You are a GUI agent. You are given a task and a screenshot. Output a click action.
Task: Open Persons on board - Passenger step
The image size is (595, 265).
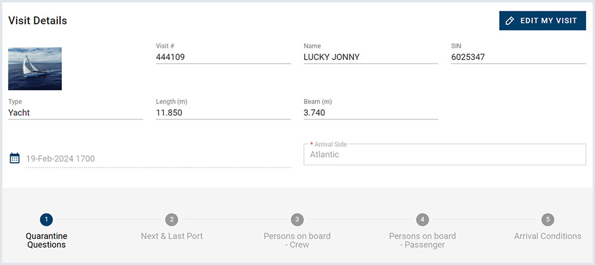pos(422,240)
